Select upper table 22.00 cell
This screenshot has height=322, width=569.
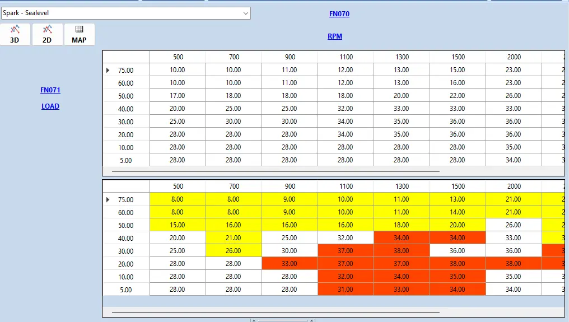[x=458, y=96]
